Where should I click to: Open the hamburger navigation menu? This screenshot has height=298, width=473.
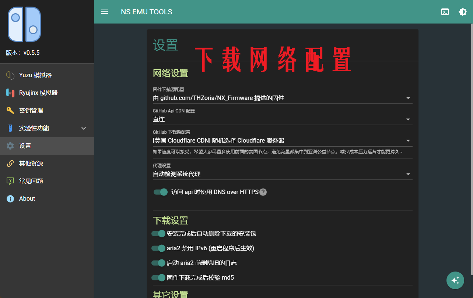click(105, 11)
